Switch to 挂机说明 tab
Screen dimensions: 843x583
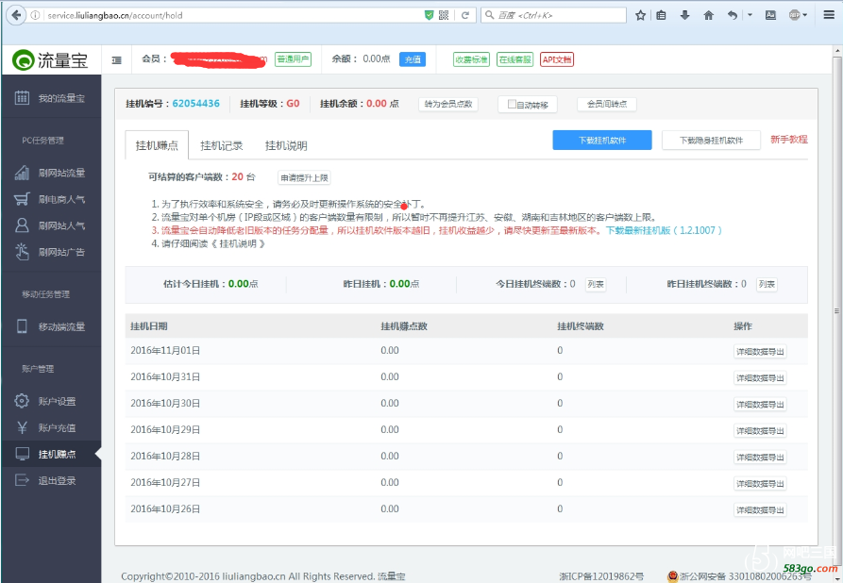(x=286, y=145)
